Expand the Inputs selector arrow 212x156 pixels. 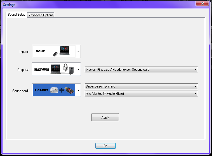click(78, 52)
